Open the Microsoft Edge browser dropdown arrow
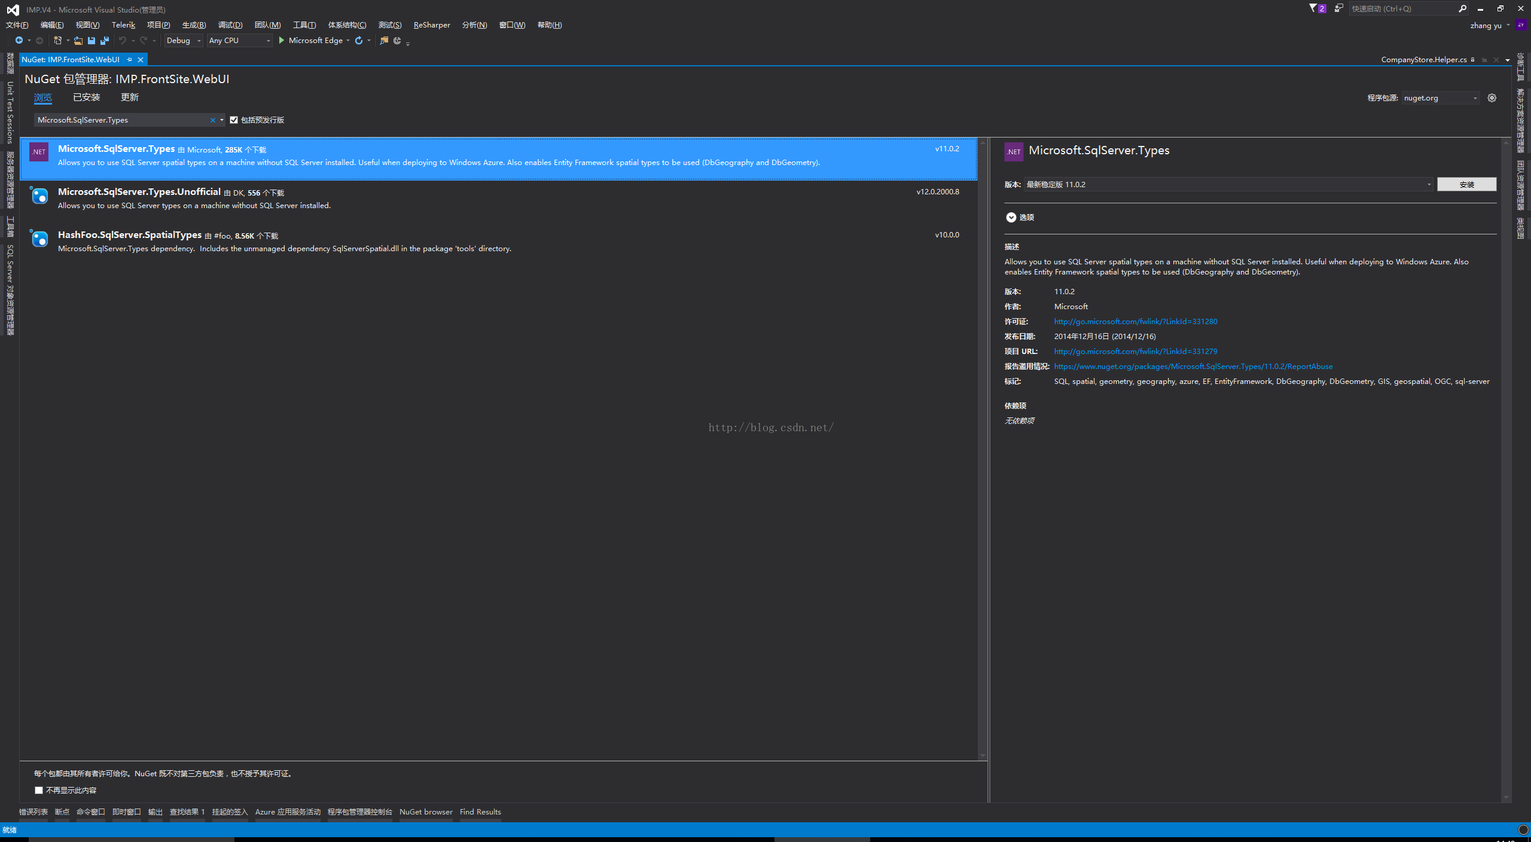This screenshot has width=1531, height=842. click(x=348, y=40)
